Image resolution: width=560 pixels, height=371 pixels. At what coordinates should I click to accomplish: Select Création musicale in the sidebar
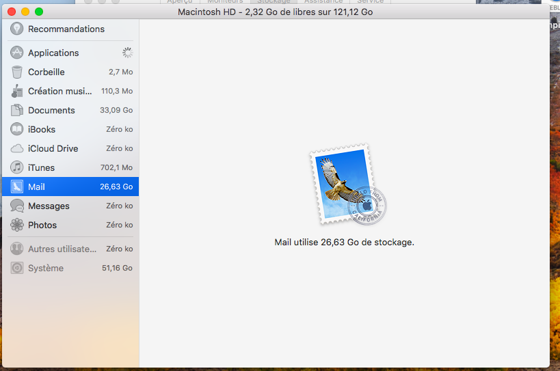(x=70, y=91)
